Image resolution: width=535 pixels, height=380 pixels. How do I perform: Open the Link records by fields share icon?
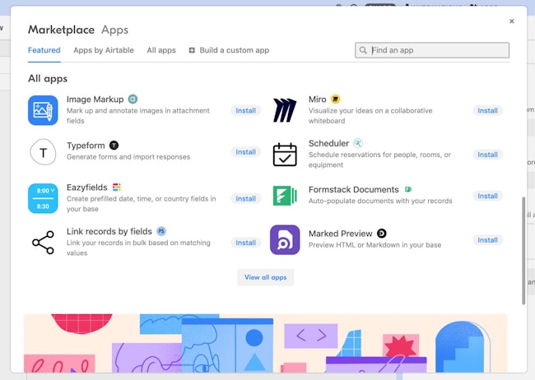(43, 242)
